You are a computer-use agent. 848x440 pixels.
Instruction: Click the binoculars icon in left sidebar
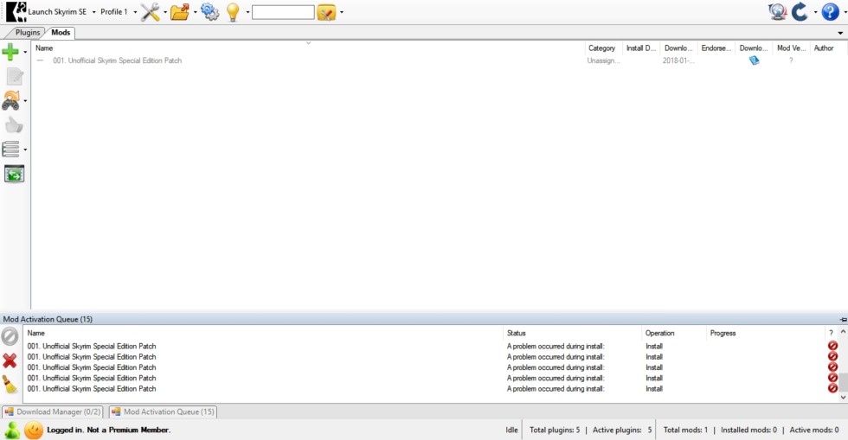(x=10, y=101)
